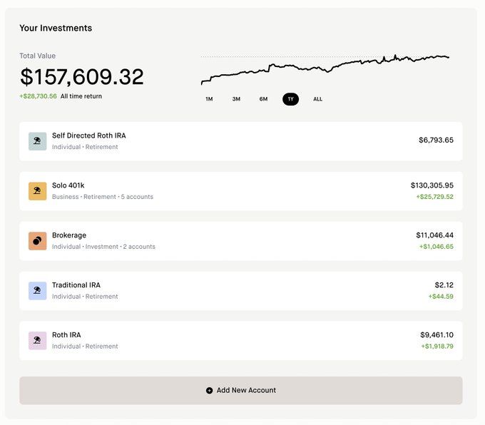This screenshot has width=485, height=425.
Task: Click the plus icon beside Add New Account
Action: pyautogui.click(x=210, y=391)
